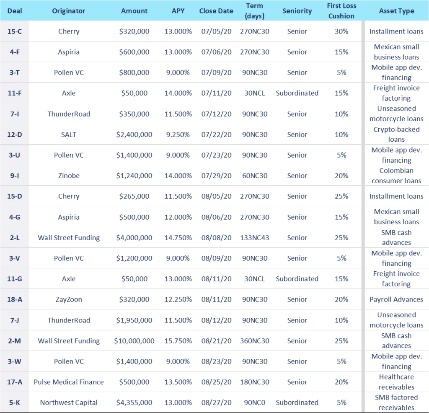Select deal cell 11-F
429x413 pixels.
click(x=15, y=93)
